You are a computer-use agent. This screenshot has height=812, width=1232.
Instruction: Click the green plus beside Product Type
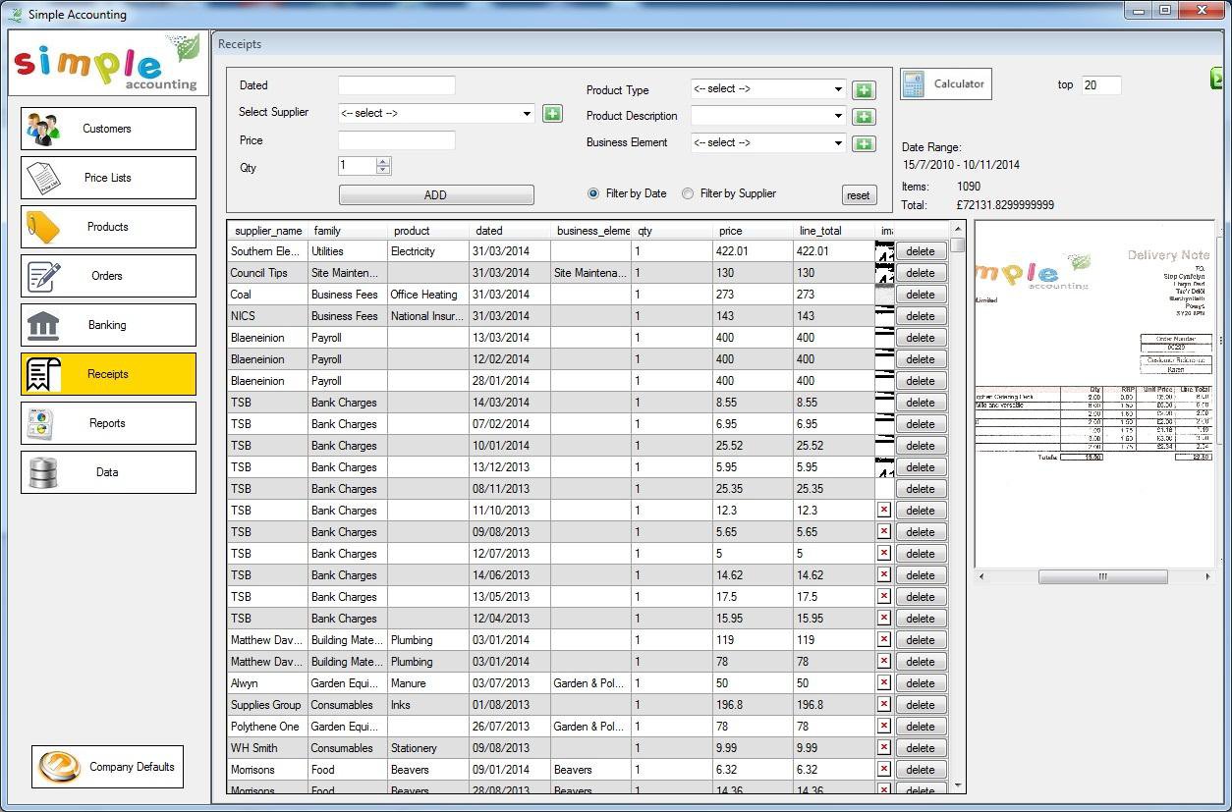(x=863, y=90)
